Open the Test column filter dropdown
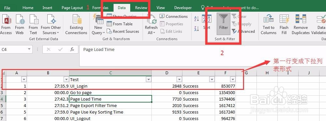Screen dimensions: 326x121 [148, 79]
